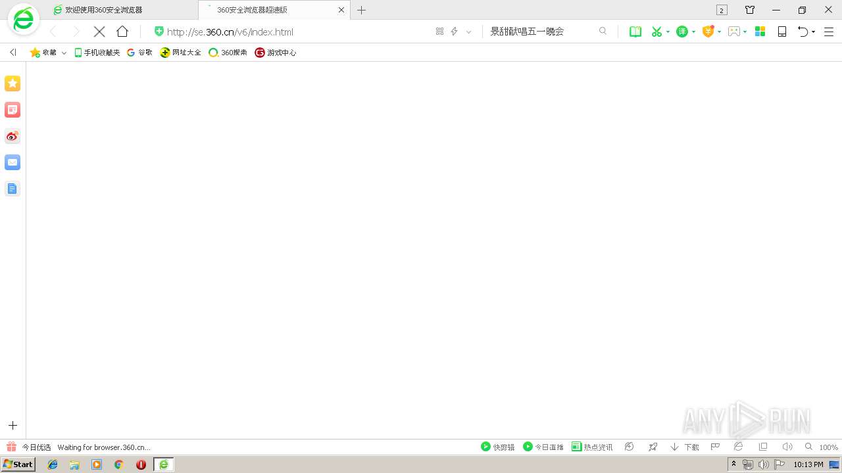842x473 pixels.
Task: Open the 谷歌 bookmark
Action: pyautogui.click(x=139, y=53)
